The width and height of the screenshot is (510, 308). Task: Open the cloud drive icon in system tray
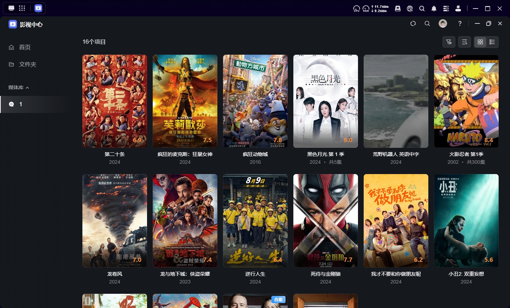398,9
